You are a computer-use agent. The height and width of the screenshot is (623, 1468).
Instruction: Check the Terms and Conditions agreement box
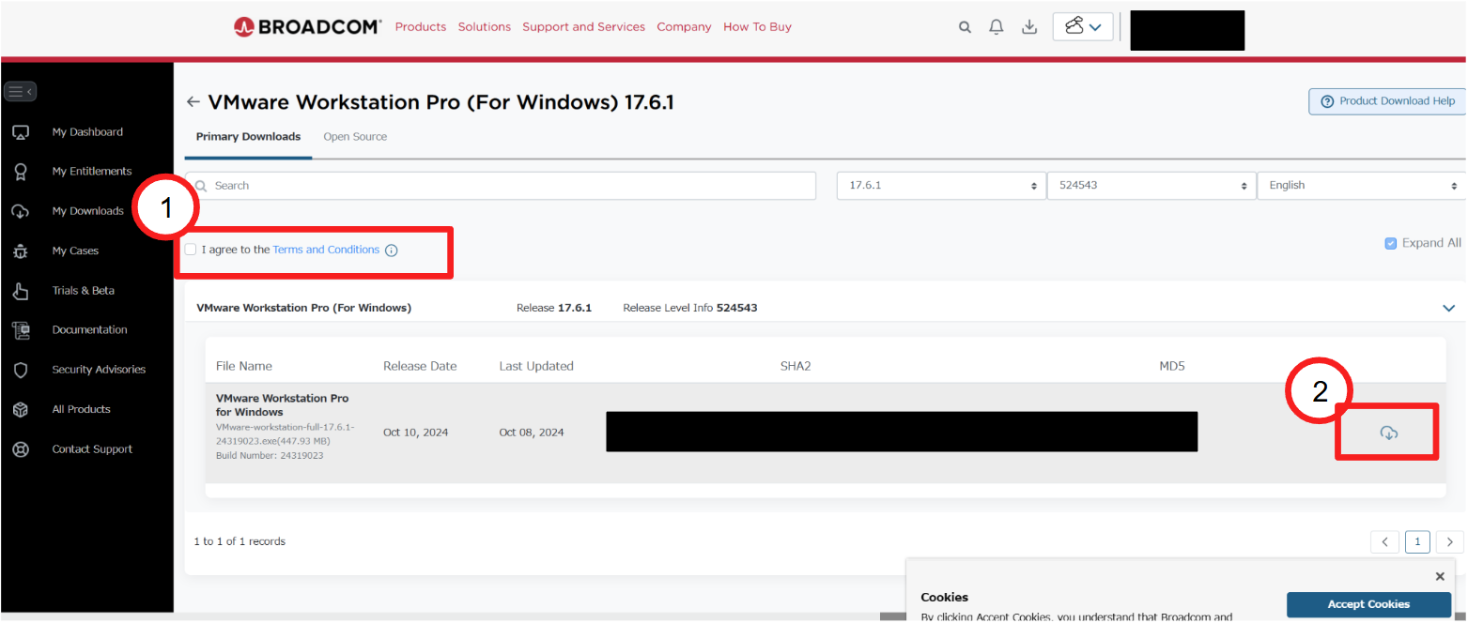pyautogui.click(x=191, y=249)
